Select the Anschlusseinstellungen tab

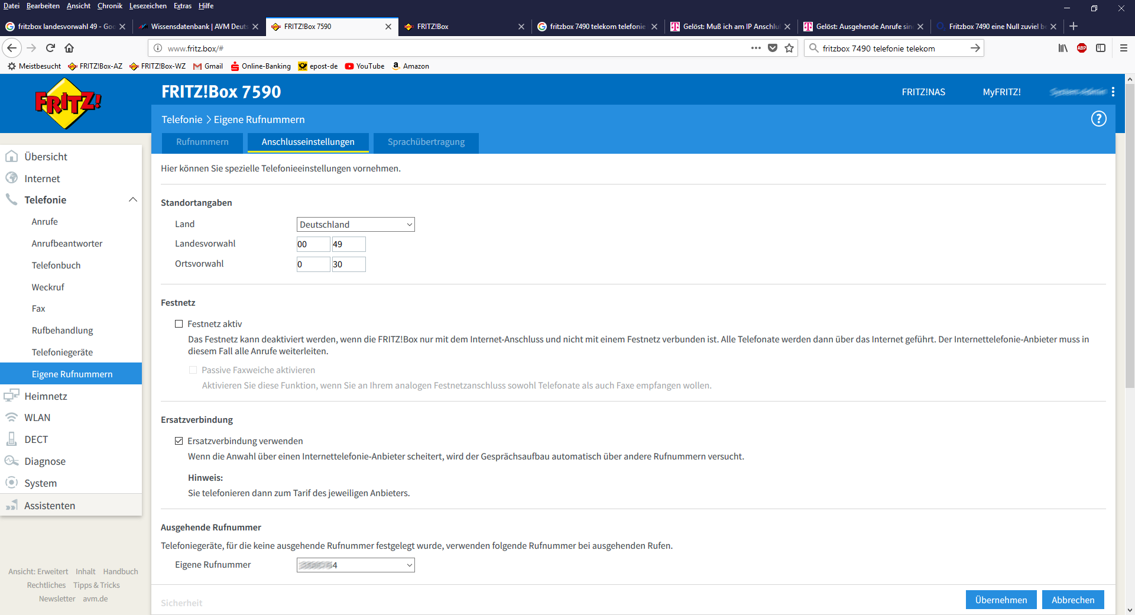(308, 143)
